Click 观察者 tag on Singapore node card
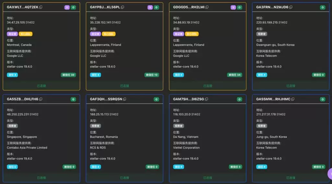Viewport: 332px width, 184px height. coord(12,126)
